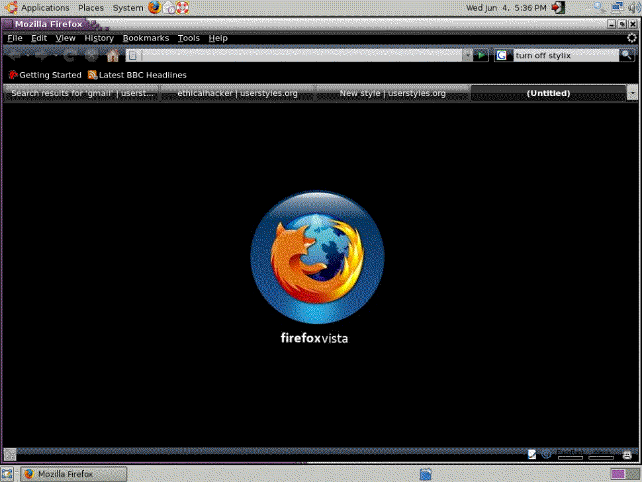Go back with the back arrow
Screen dimensions: 642x482
15,55
